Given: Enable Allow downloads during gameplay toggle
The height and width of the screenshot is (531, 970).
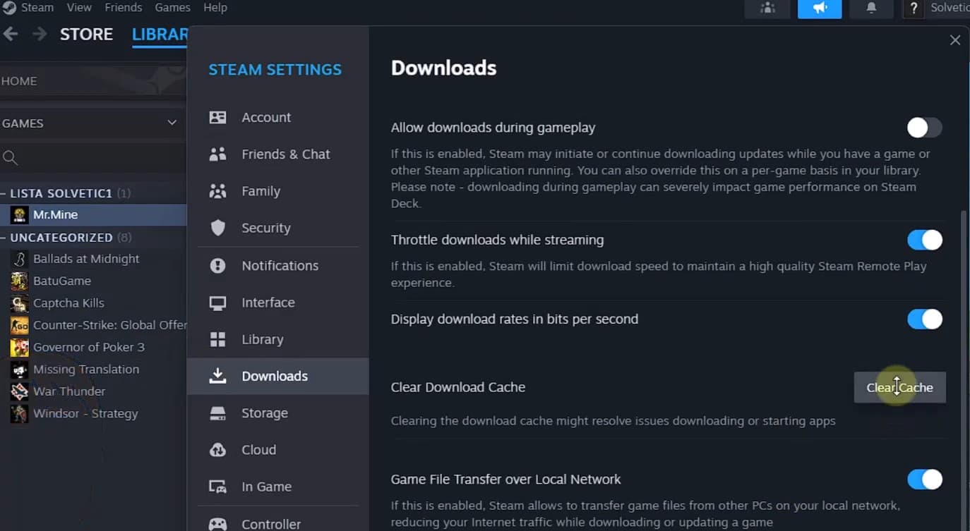Looking at the screenshot, I should 924,128.
